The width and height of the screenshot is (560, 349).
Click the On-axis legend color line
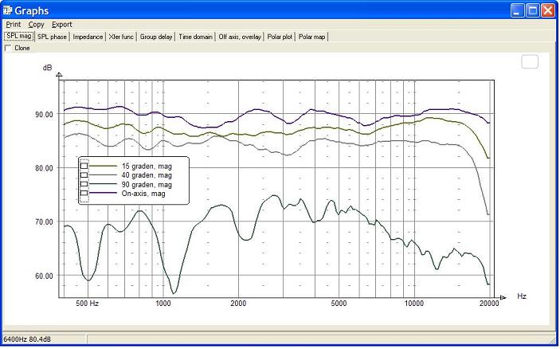pyautogui.click(x=104, y=194)
